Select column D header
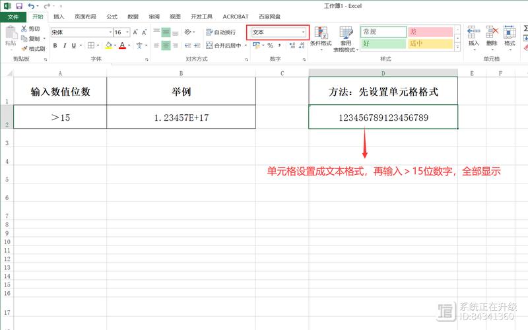The height and width of the screenshot is (330, 528). (x=383, y=73)
